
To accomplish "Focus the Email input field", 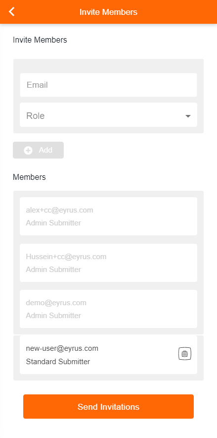I will click(108, 85).
